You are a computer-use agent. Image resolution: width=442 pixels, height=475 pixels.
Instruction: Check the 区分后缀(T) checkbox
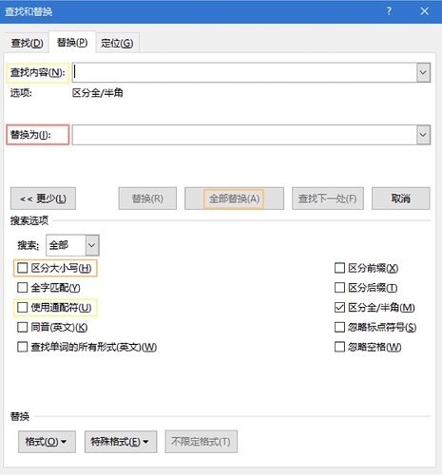(x=339, y=288)
